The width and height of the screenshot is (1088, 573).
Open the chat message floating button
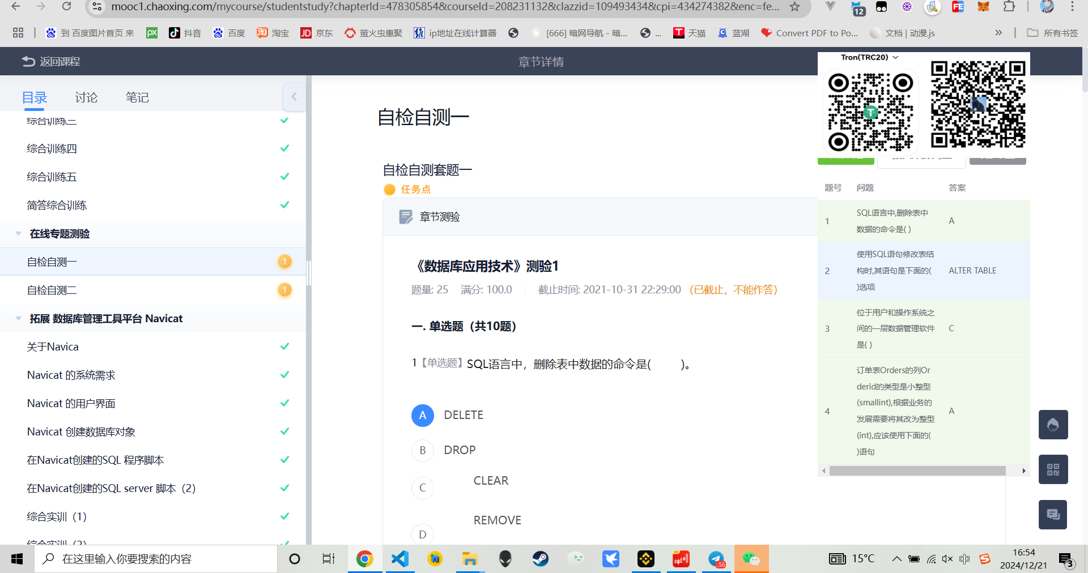1053,515
